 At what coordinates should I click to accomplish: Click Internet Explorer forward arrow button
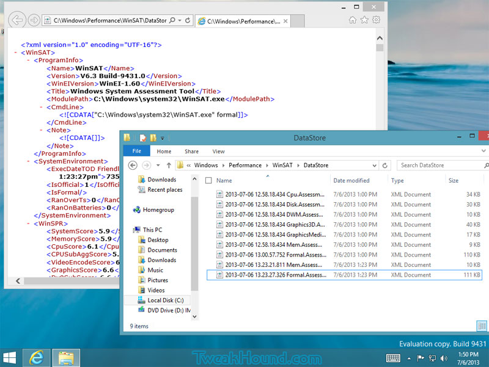click(x=34, y=20)
